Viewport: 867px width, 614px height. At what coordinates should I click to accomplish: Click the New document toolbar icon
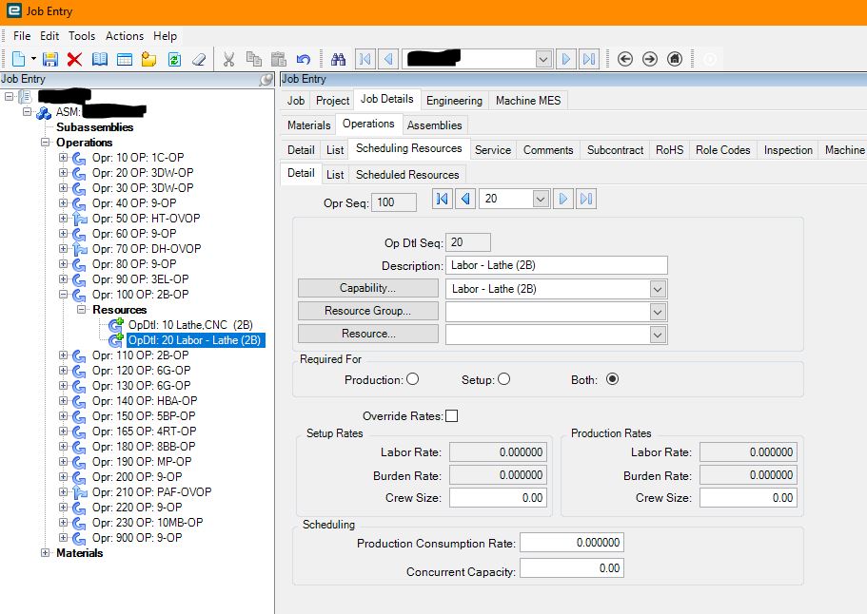pyautogui.click(x=19, y=59)
